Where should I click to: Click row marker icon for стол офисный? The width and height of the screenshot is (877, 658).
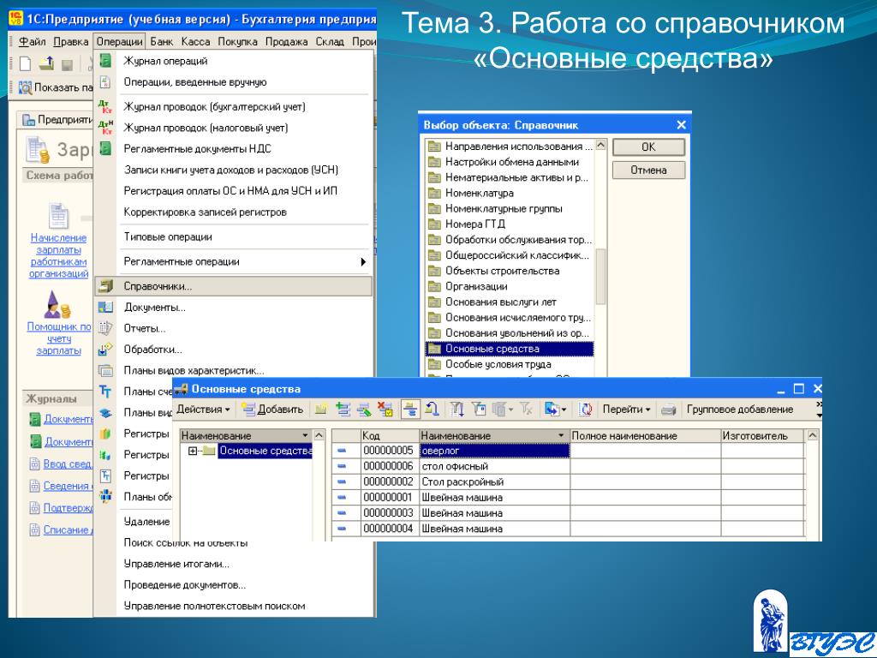coord(343,466)
